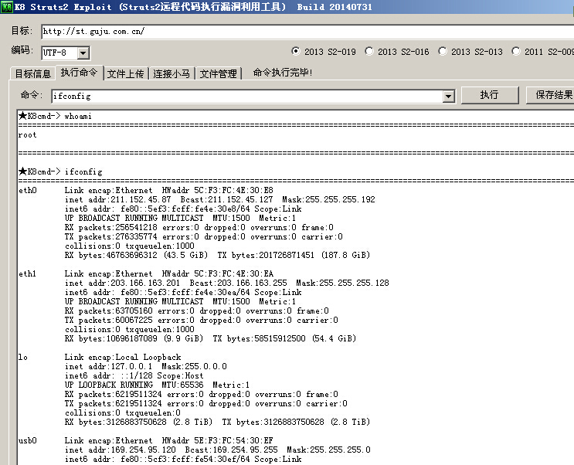Click the 'K8cmd-> whoami' output line
574x465 pixels.
55,117
